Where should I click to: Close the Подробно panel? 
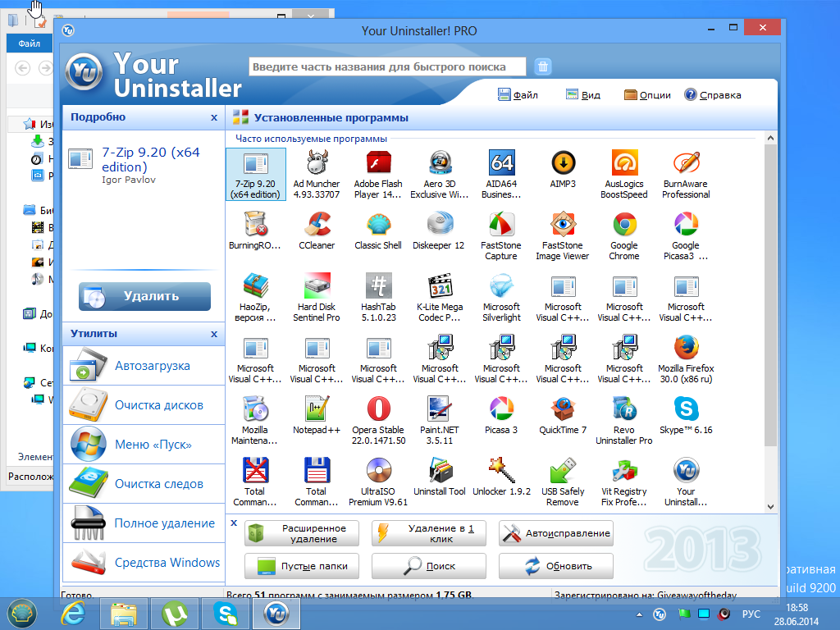coord(214,117)
